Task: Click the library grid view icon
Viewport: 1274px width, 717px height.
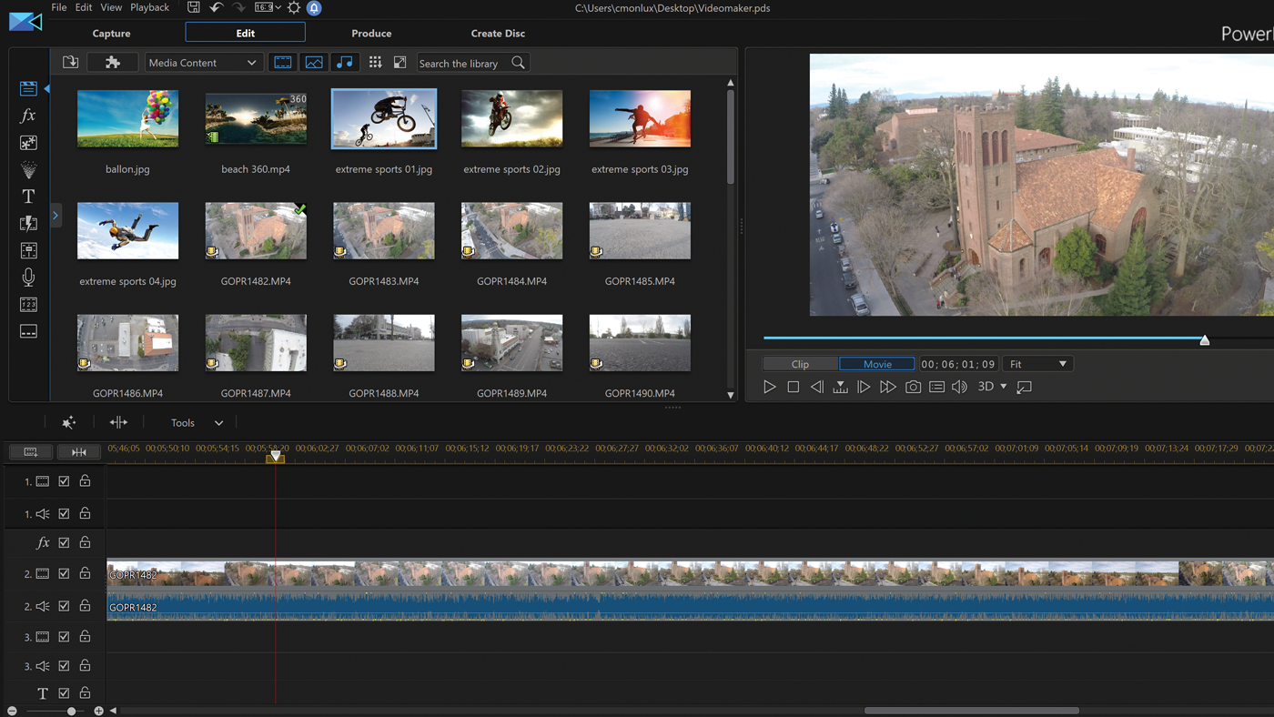Action: (375, 62)
